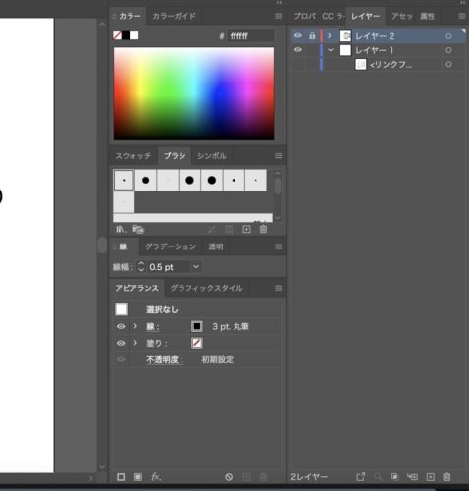Toggle visibility of 線 appearance attribute
Image resolution: width=469 pixels, height=491 pixels.
121,326
